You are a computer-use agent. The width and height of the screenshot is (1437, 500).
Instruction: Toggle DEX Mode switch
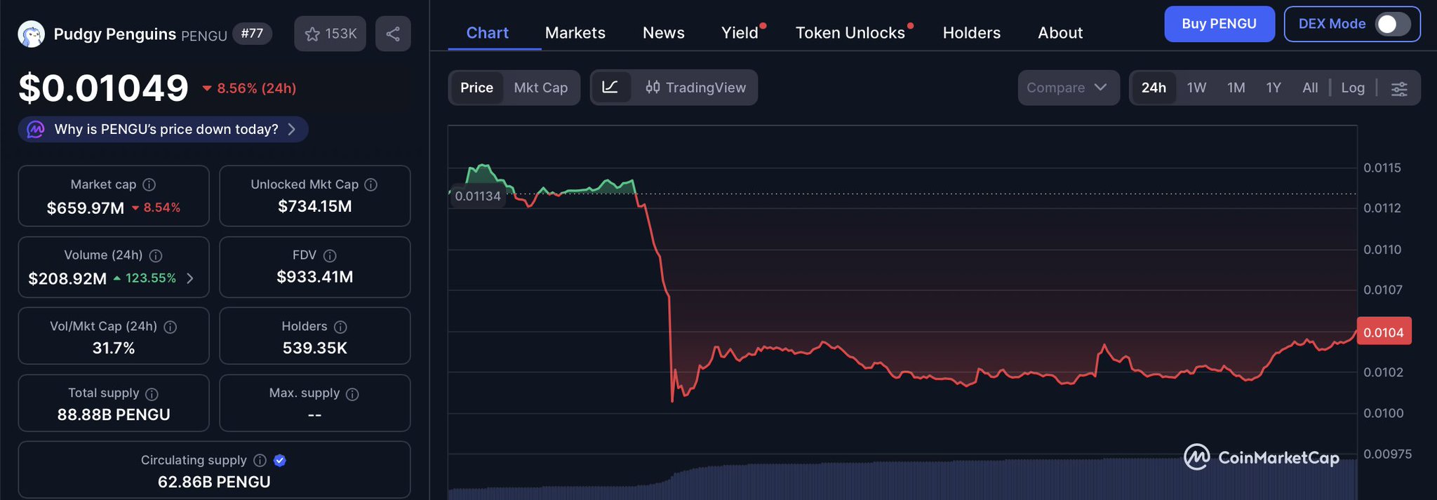pyautogui.click(x=1392, y=24)
